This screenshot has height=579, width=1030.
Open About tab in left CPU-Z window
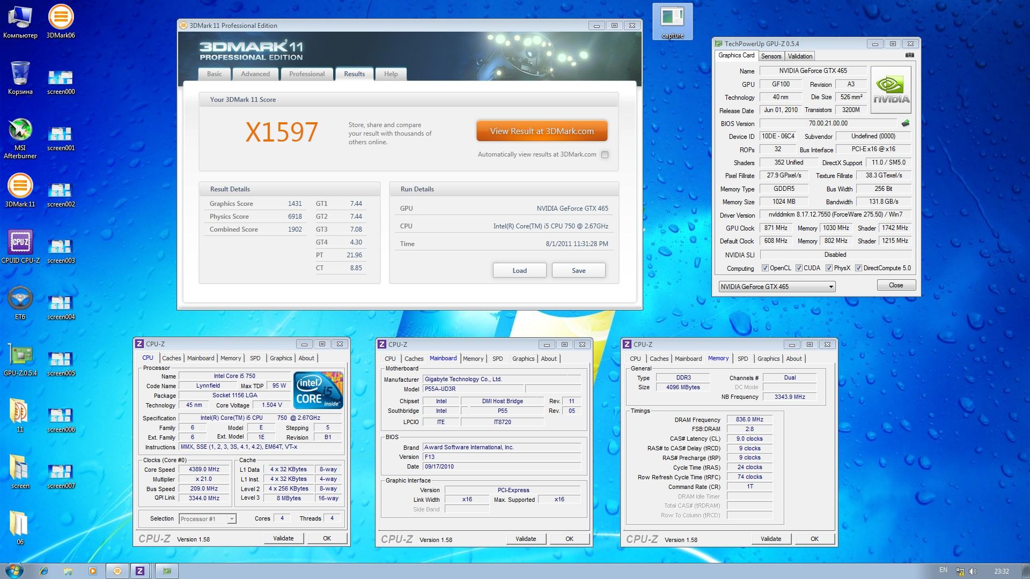coord(306,358)
